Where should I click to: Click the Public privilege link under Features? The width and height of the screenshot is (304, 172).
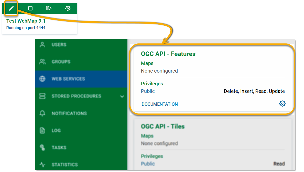coord(148,91)
